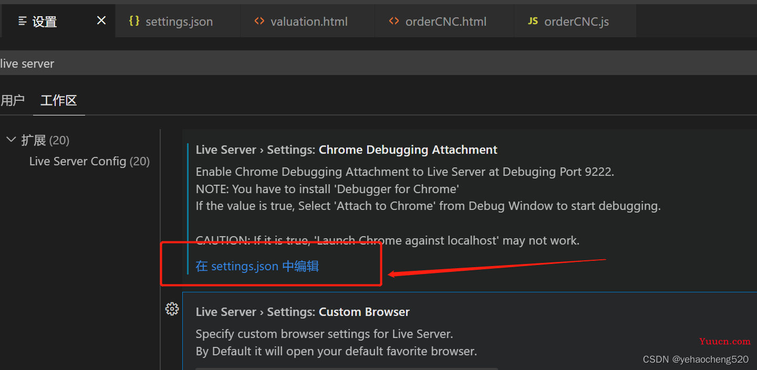Screen dimensions: 757x370
Task: Select Live Server Config (20) in tree
Action: pyautogui.click(x=89, y=161)
